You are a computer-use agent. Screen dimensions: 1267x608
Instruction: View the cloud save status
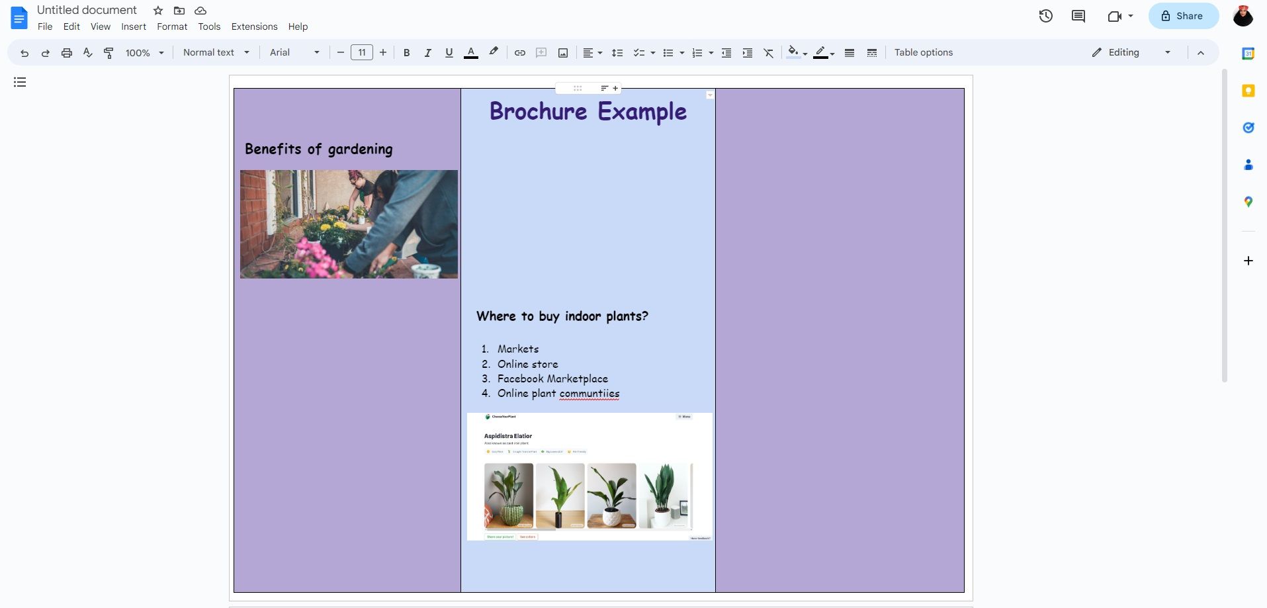[x=200, y=11]
